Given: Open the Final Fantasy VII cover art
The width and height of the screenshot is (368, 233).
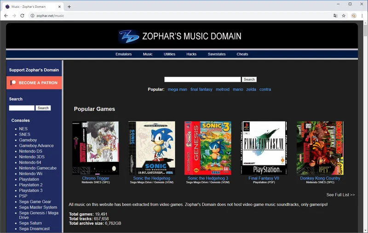Looking at the screenshot, I should pyautogui.click(x=264, y=148).
